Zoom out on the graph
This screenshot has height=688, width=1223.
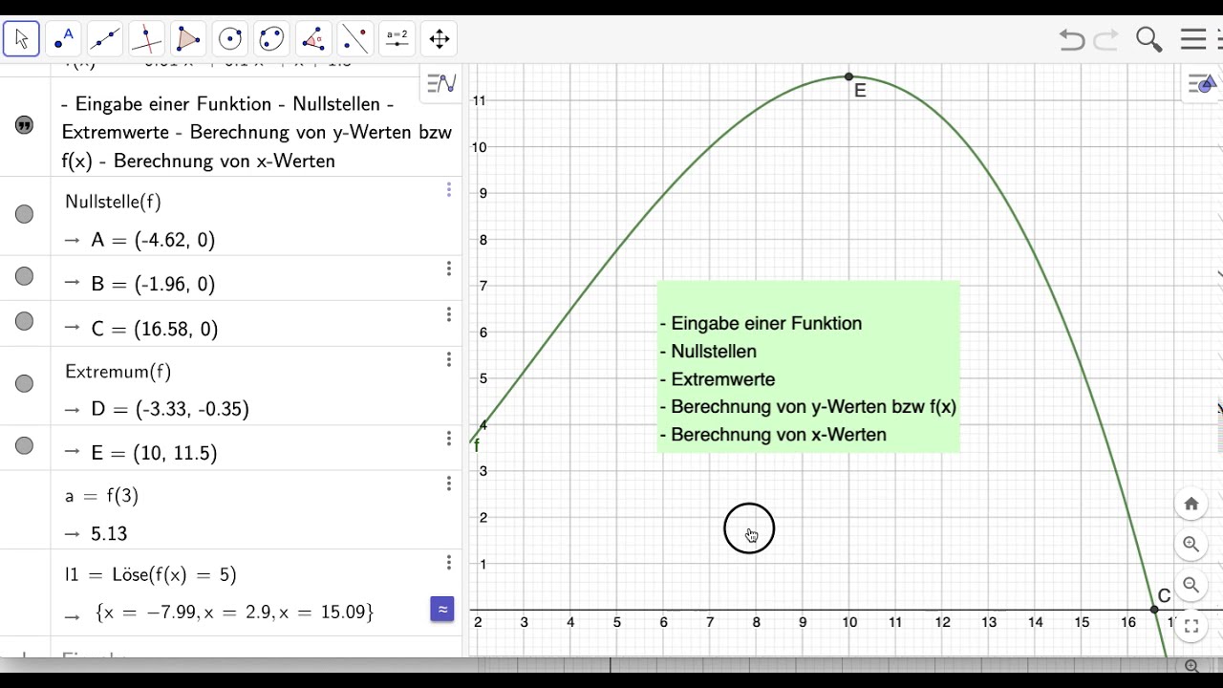[1191, 585]
